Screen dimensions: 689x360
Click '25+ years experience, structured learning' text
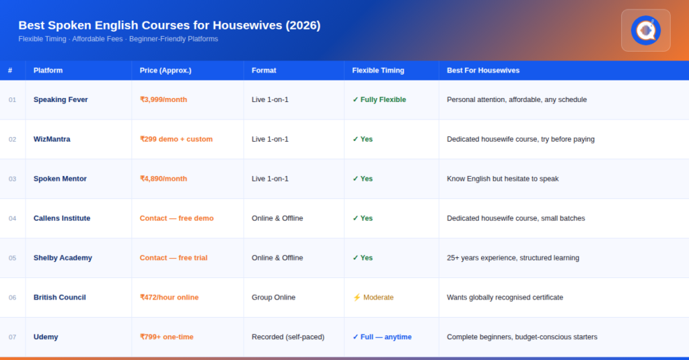click(x=513, y=258)
